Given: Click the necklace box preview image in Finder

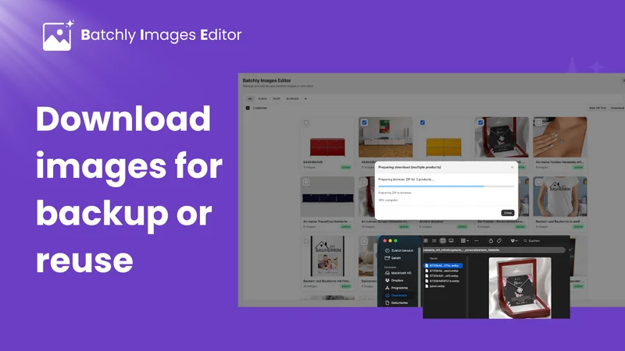Looking at the screenshot, I should 520,288.
